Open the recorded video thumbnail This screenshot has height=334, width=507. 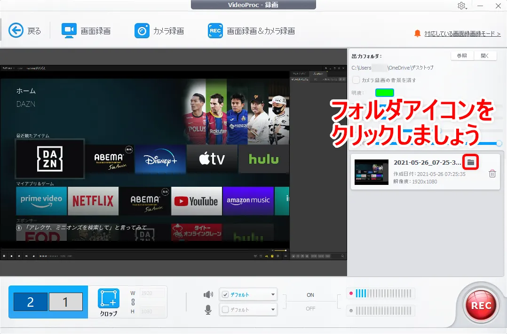tap(371, 172)
